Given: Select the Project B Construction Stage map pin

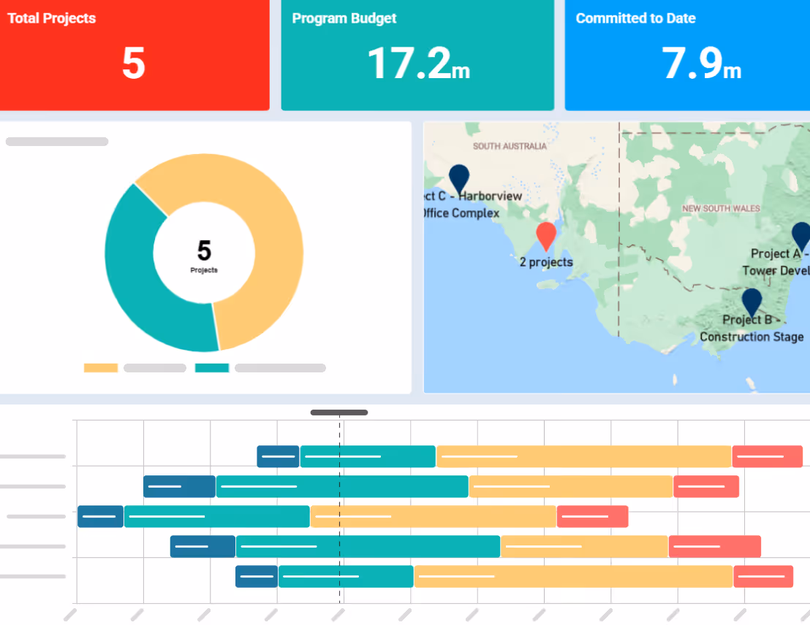Looking at the screenshot, I should click(x=752, y=299).
